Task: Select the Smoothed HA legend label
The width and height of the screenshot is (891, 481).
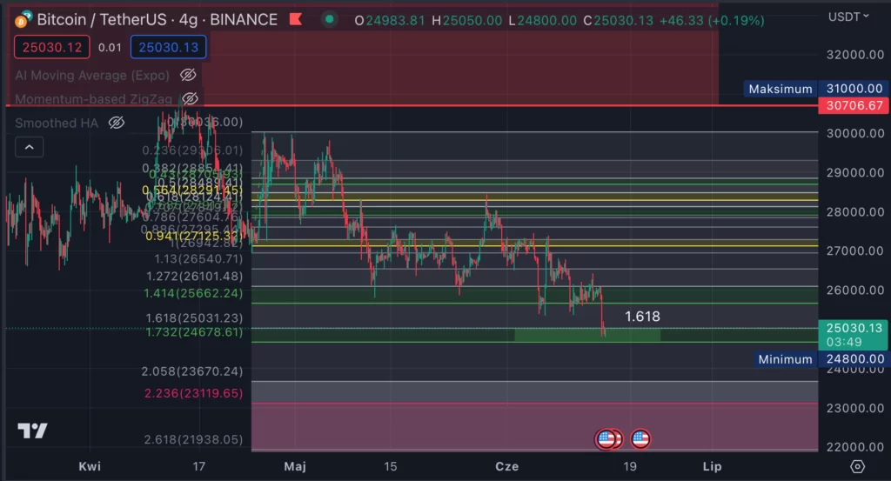Action: [57, 123]
